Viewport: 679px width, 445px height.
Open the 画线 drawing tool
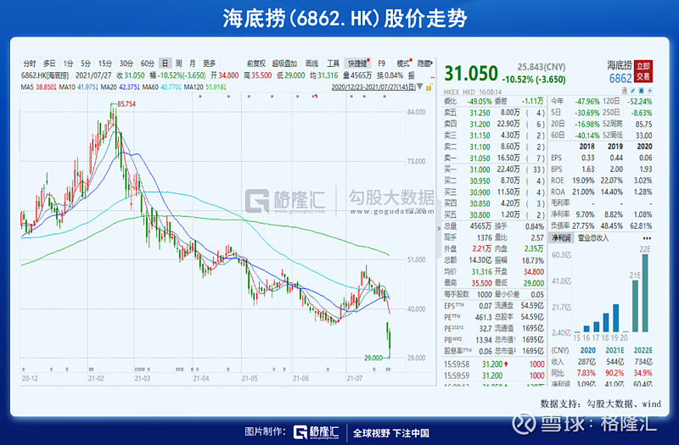[x=311, y=64]
